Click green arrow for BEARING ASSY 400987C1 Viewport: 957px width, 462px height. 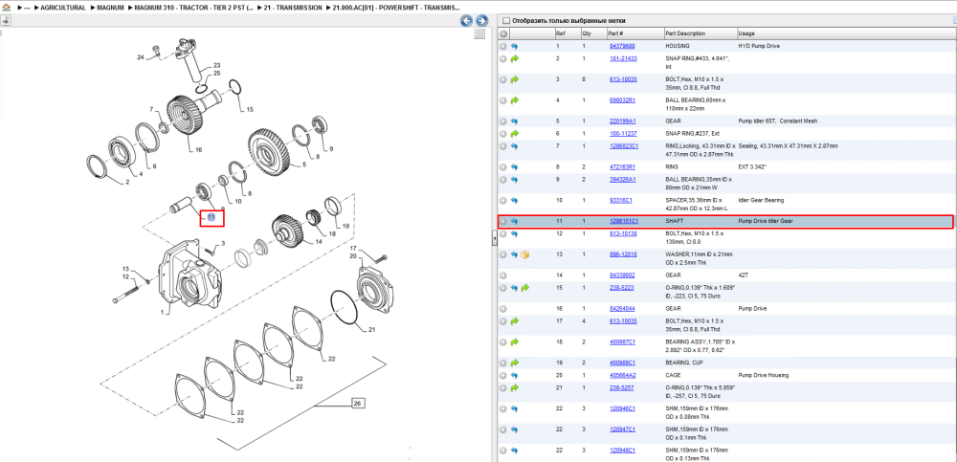[515, 341]
